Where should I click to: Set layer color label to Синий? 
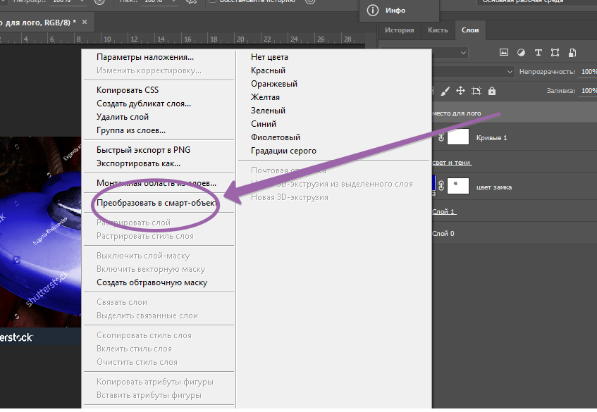(264, 124)
